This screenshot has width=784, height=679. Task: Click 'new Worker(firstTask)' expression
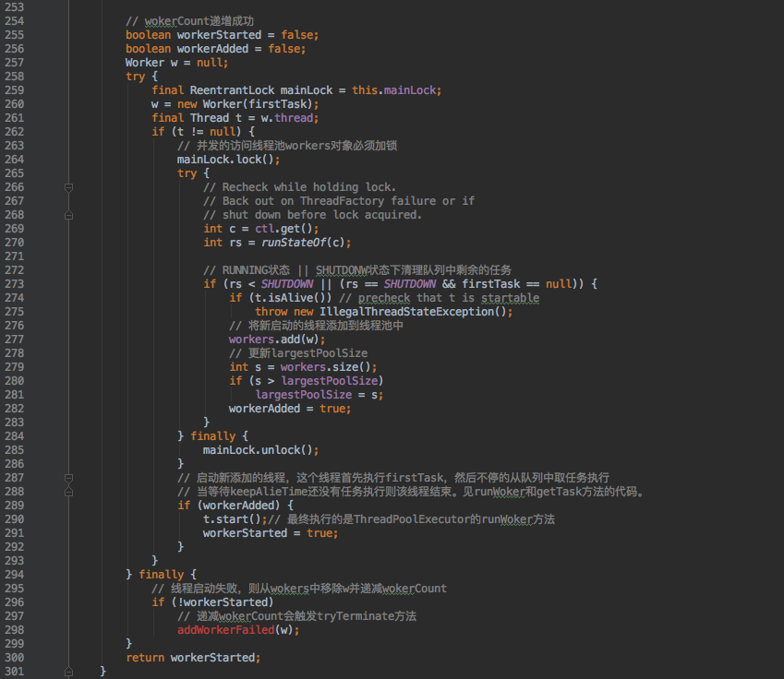click(245, 104)
